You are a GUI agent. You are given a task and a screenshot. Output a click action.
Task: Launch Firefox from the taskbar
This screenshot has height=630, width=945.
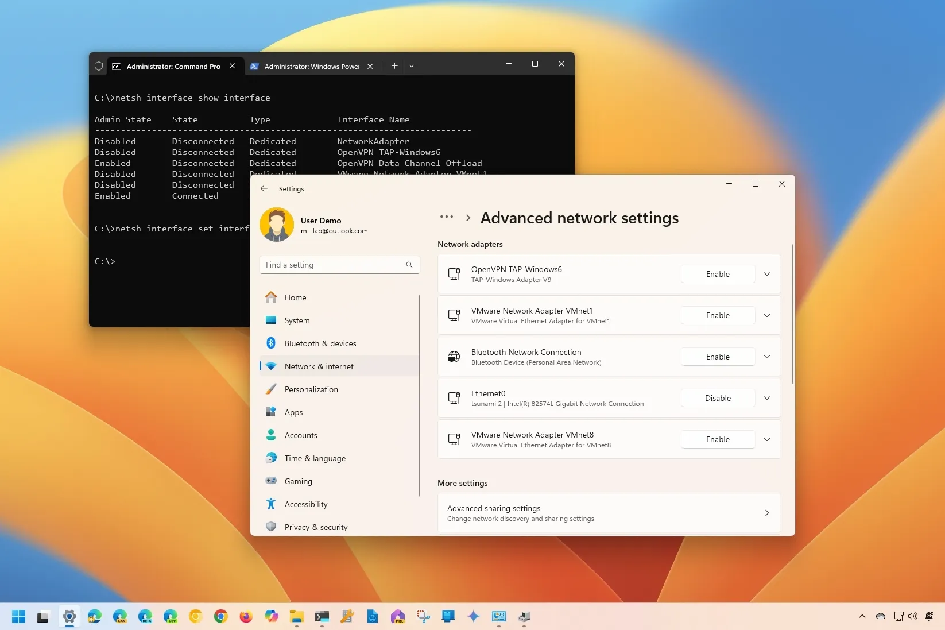tap(245, 617)
